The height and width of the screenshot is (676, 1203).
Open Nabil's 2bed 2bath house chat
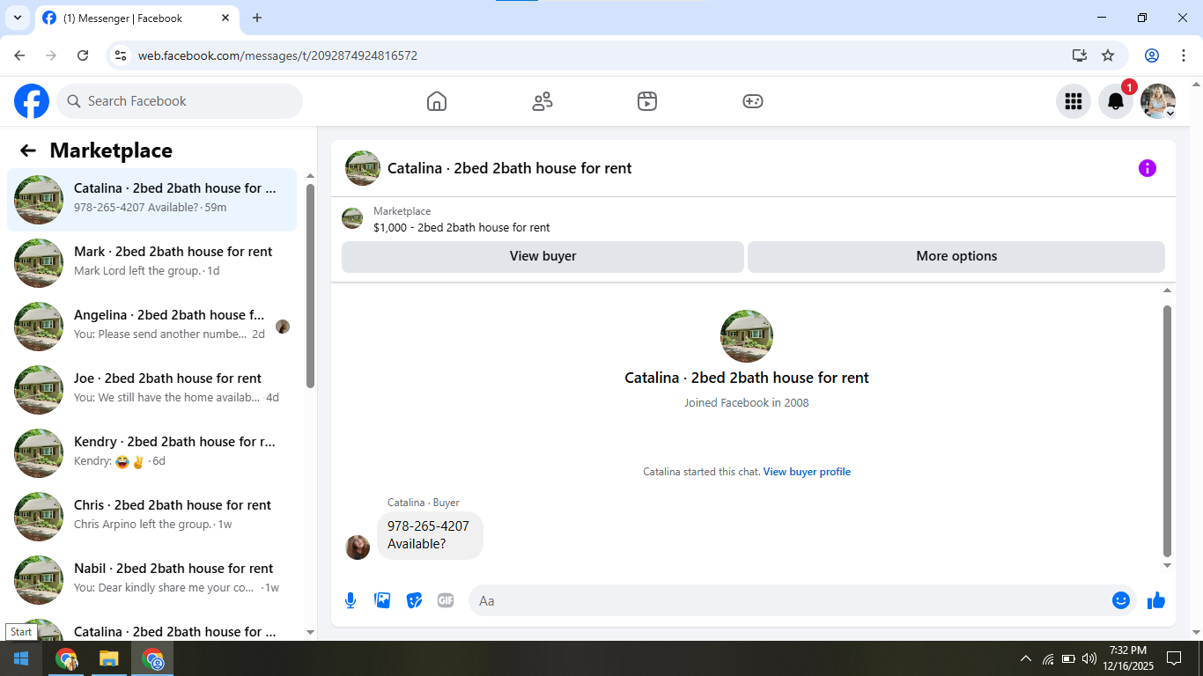pos(151,580)
